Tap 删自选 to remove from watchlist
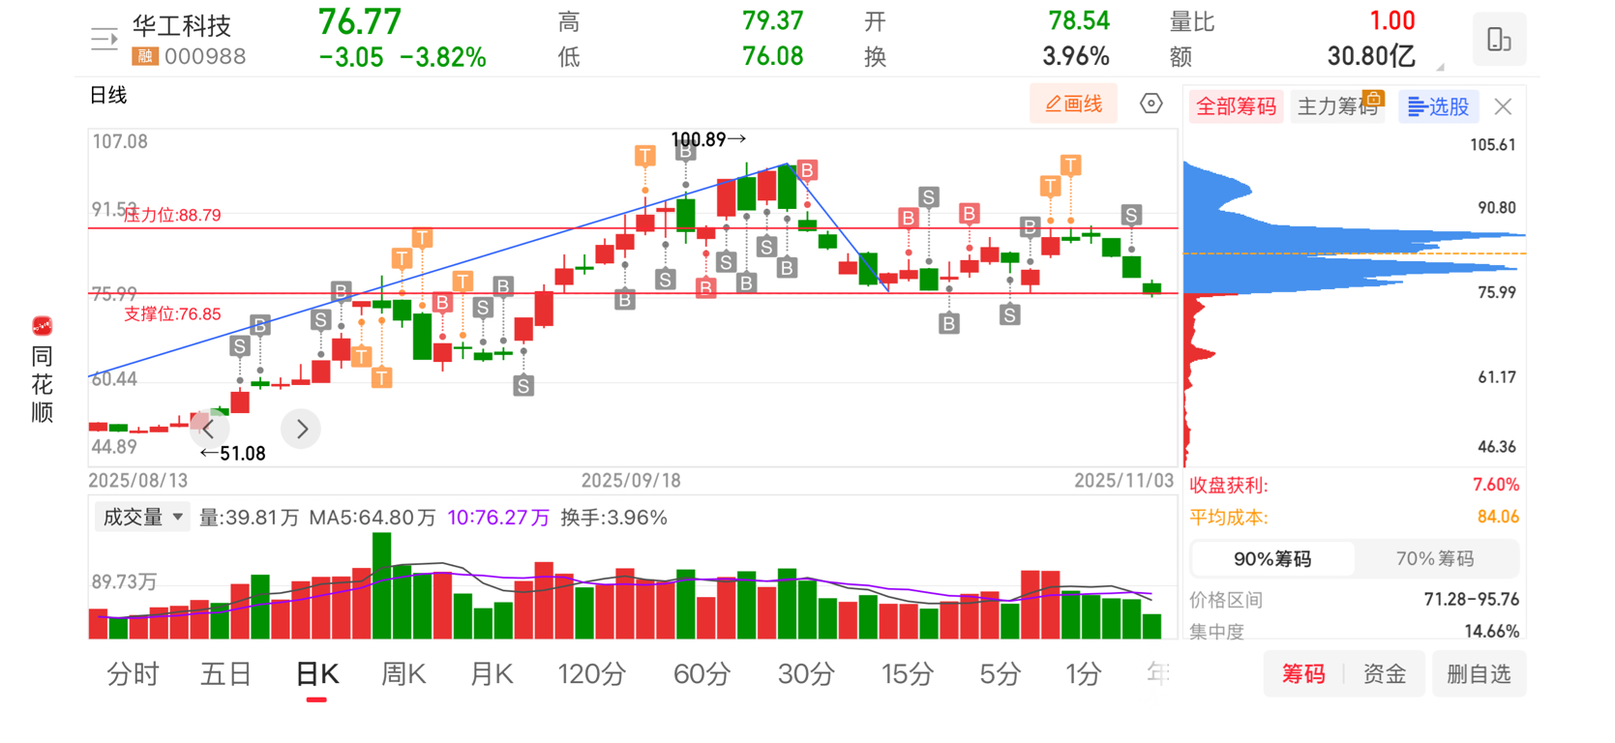 1479,674
